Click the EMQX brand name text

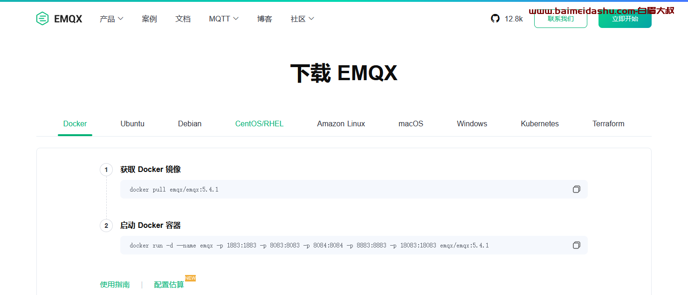[68, 19]
